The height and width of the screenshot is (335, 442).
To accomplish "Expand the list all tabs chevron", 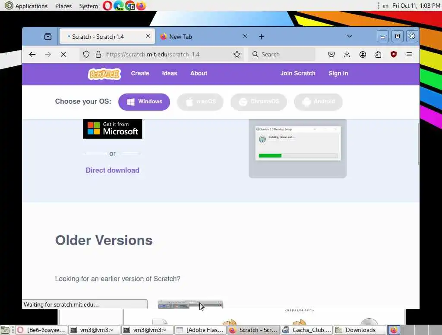I will tap(350, 36).
